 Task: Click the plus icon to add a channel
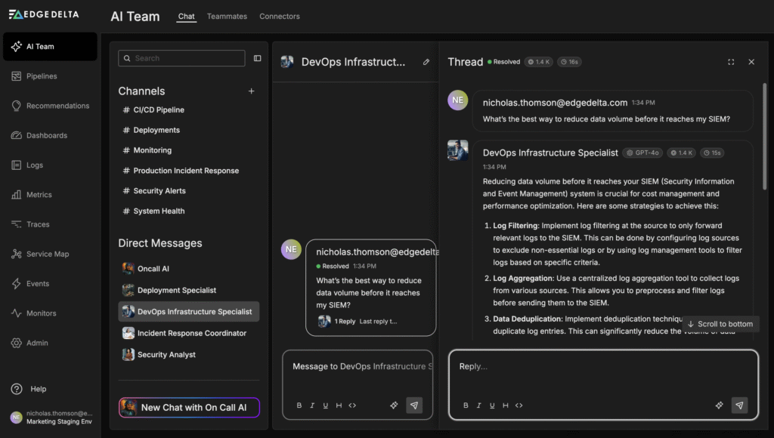(x=252, y=91)
